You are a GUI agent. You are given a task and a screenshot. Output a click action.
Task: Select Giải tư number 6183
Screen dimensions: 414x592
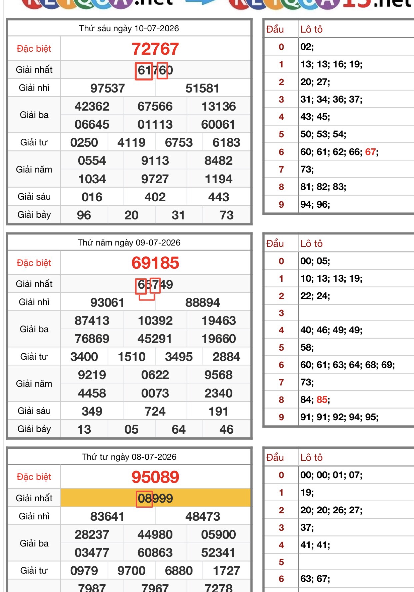tap(226, 143)
